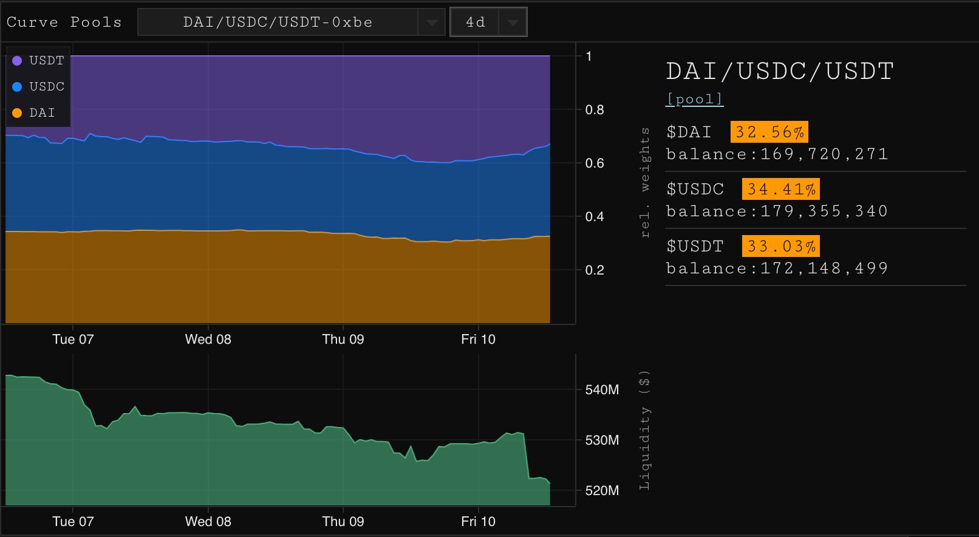Select the USDC balance 179,355,340 text

(824, 211)
